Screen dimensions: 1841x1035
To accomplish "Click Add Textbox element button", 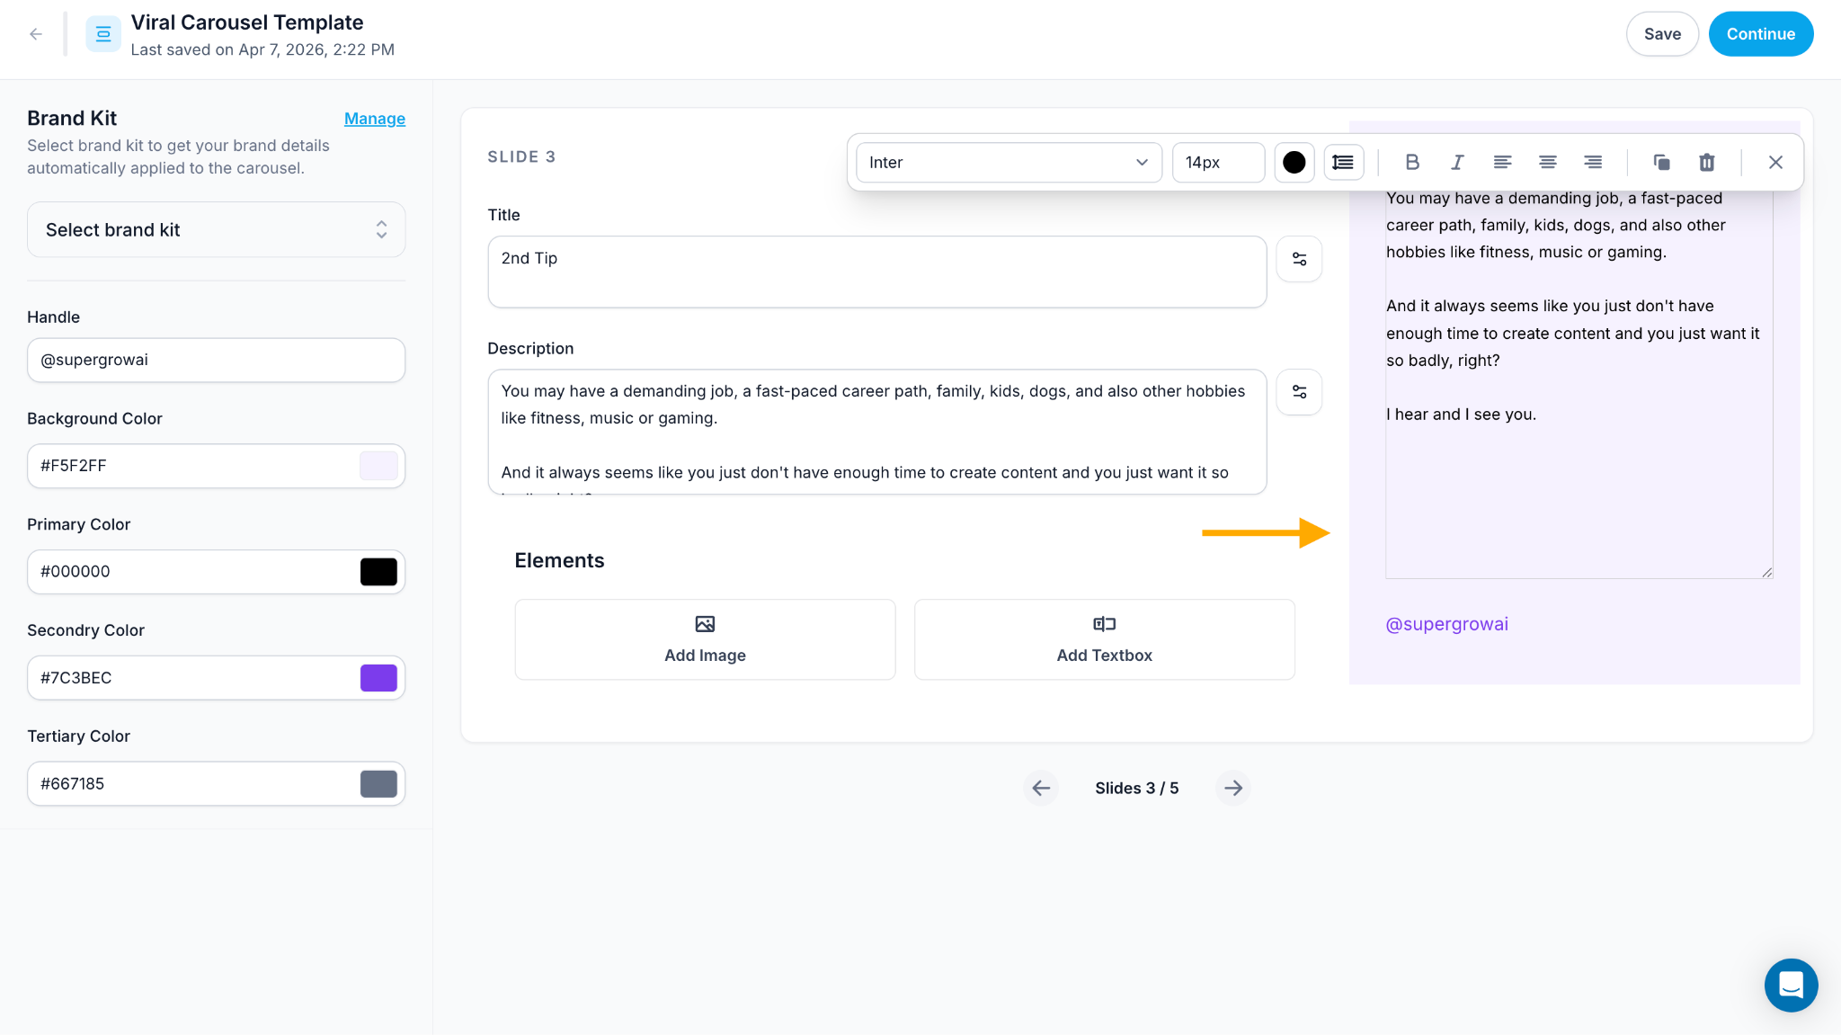I will (x=1104, y=639).
